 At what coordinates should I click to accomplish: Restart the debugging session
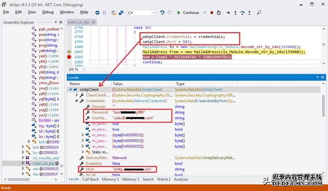click(x=219, y=12)
